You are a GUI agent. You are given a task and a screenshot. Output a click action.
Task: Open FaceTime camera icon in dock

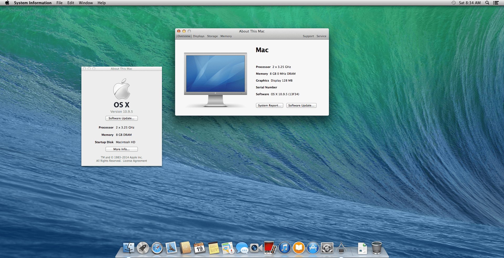click(x=256, y=248)
